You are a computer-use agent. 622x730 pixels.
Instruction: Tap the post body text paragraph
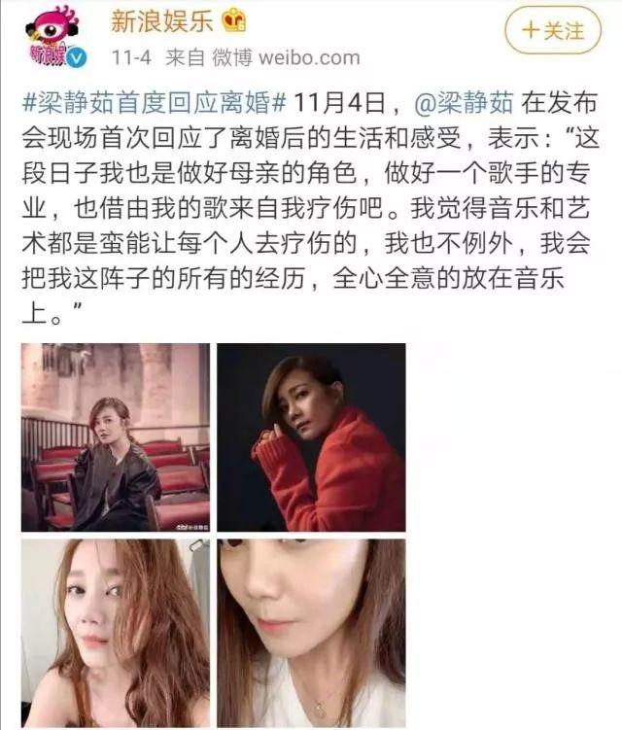coord(310,208)
